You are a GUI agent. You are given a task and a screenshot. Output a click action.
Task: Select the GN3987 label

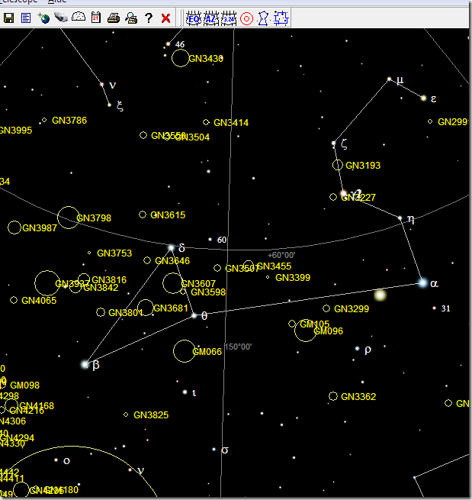click(x=40, y=228)
